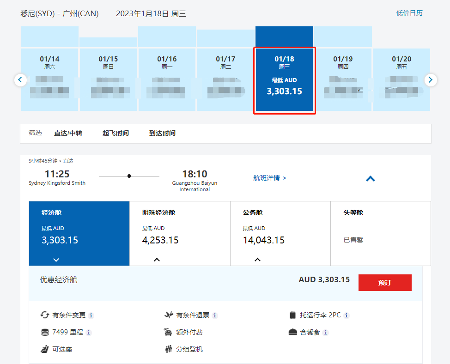Expand the 明珠经济舱 fare options
The height and width of the screenshot is (364, 450).
[157, 260]
